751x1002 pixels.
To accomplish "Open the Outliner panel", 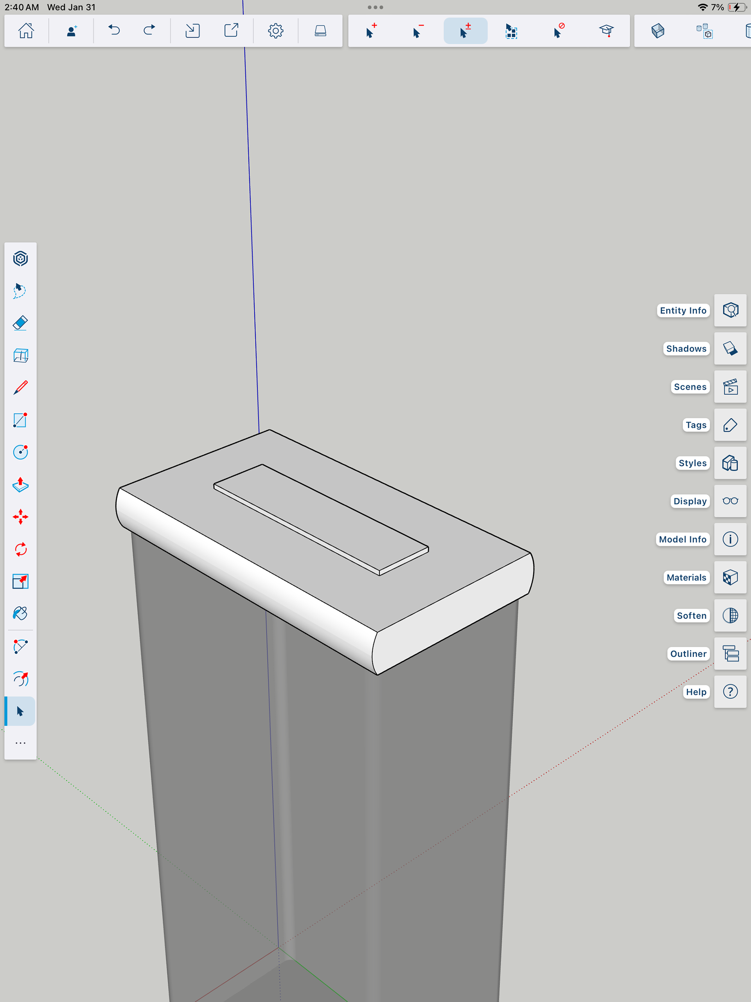I will pyautogui.click(x=730, y=654).
